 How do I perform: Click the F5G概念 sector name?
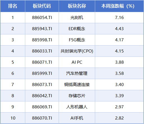click(77, 40)
